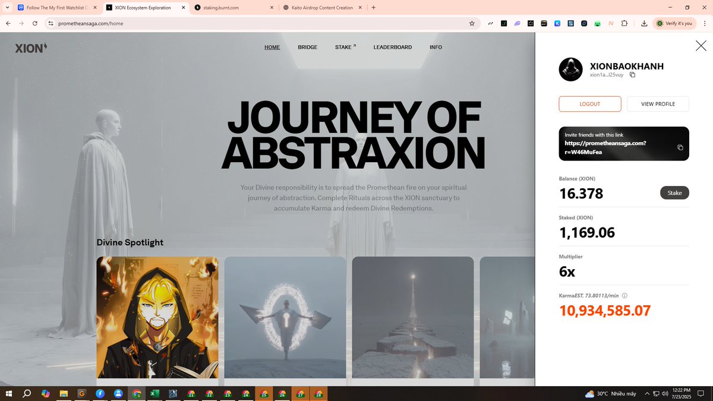The width and height of the screenshot is (713, 401).
Task: Click the LOGOUT button
Action: tap(590, 104)
